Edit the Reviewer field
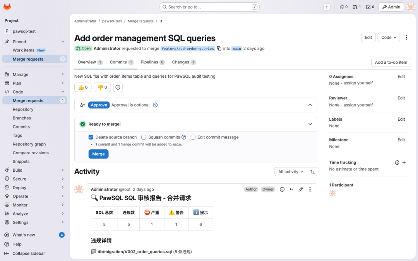 (x=401, y=98)
